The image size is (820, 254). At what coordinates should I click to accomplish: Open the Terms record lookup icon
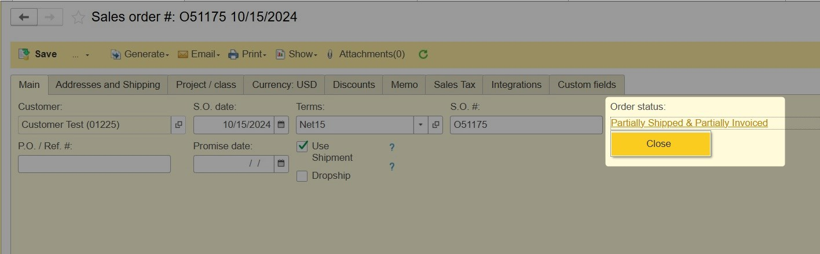click(x=435, y=125)
